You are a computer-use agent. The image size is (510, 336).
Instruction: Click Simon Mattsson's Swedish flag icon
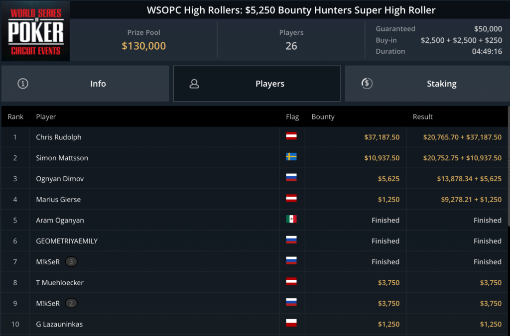pyautogui.click(x=291, y=157)
